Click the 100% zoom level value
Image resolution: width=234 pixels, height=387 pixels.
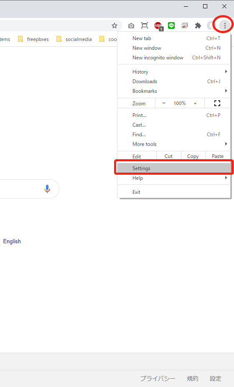(x=179, y=103)
